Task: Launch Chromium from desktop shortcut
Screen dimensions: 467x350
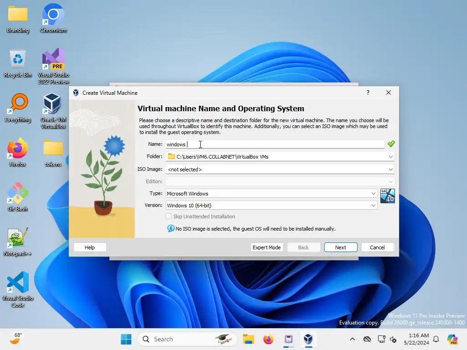Action: pyautogui.click(x=53, y=19)
